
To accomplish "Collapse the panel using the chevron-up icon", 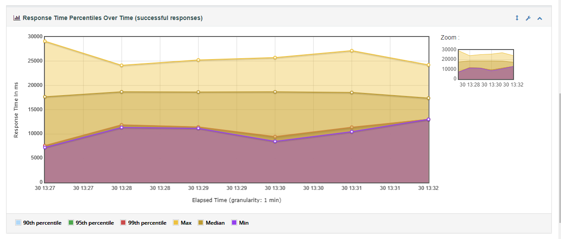I will (540, 18).
